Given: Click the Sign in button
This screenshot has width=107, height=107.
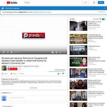Looking at the screenshot, I should (101, 2).
